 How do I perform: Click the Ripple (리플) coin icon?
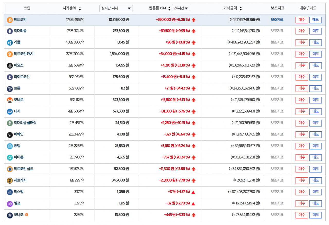pos(10,42)
